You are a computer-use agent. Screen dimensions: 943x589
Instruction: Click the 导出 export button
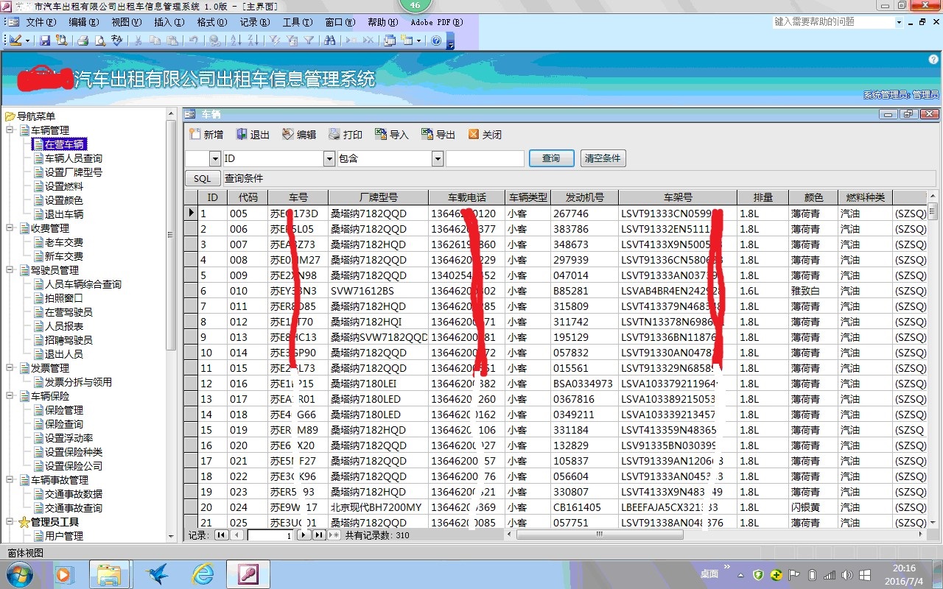(x=438, y=135)
